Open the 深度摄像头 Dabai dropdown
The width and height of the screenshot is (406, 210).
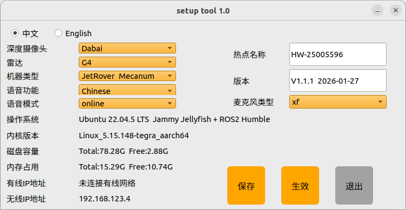click(x=127, y=48)
